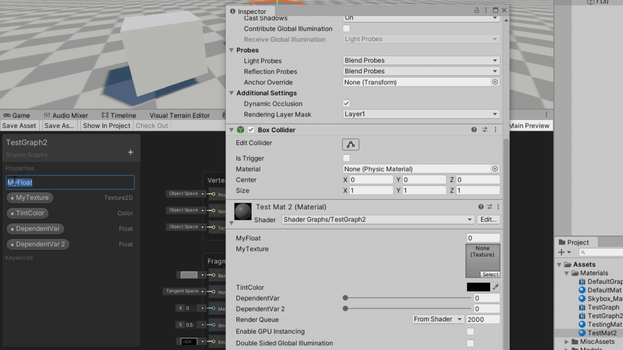Open Test Mat 2 material options menu
The image size is (623, 350).
(498, 207)
